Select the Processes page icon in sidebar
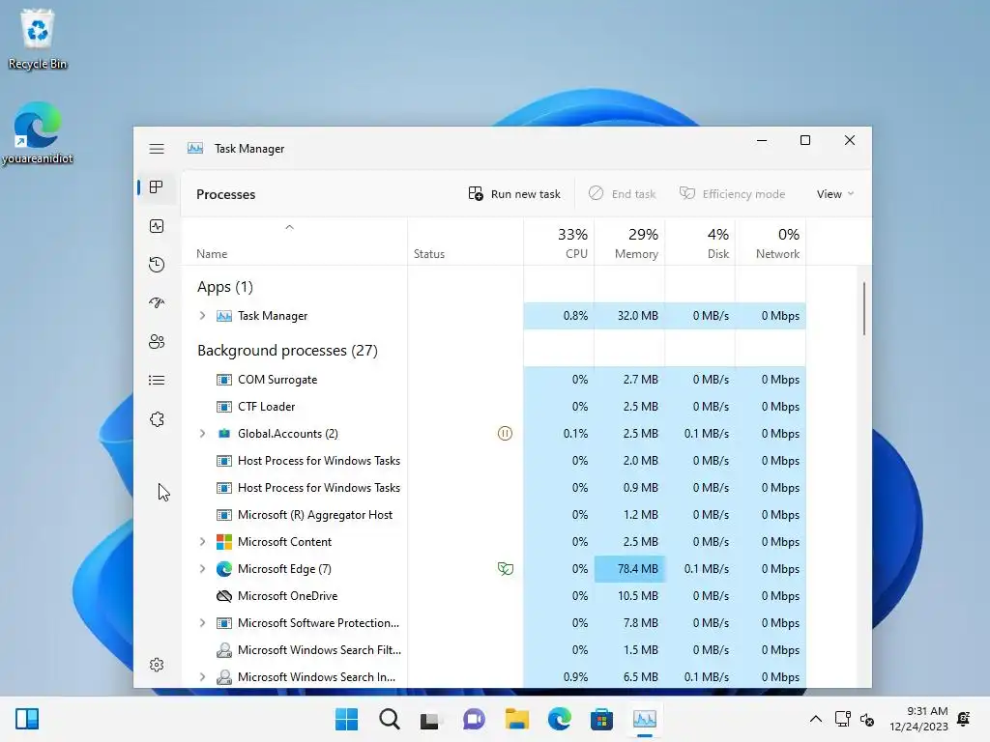Viewport: 990px width, 742px height. click(x=157, y=187)
